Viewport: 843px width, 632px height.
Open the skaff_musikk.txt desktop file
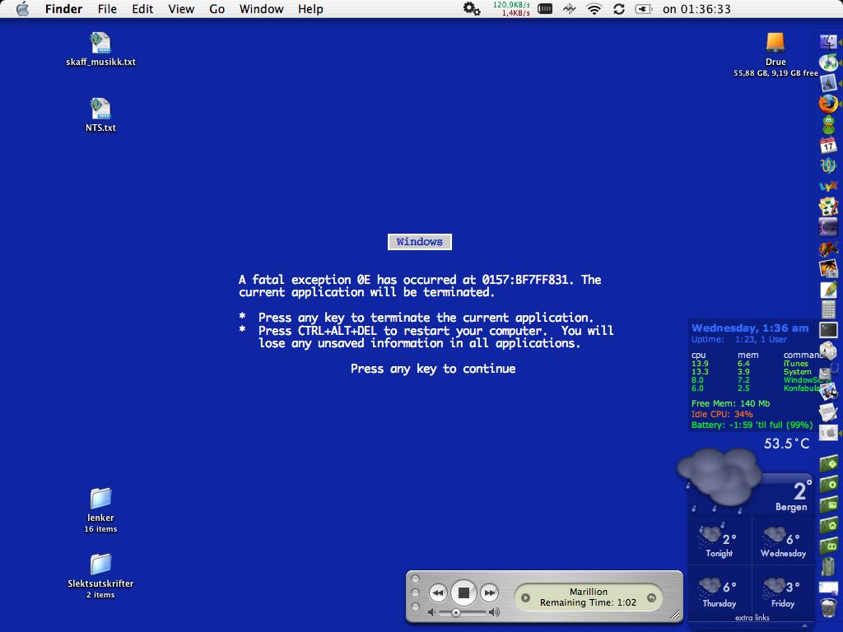[x=100, y=49]
